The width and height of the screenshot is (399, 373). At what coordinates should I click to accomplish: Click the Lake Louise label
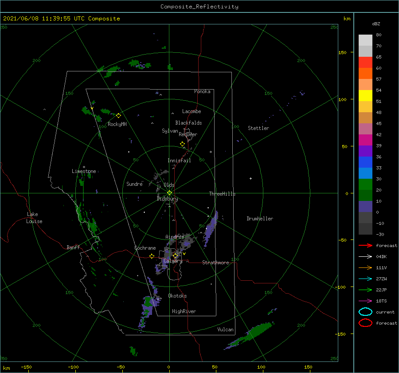[34, 218]
